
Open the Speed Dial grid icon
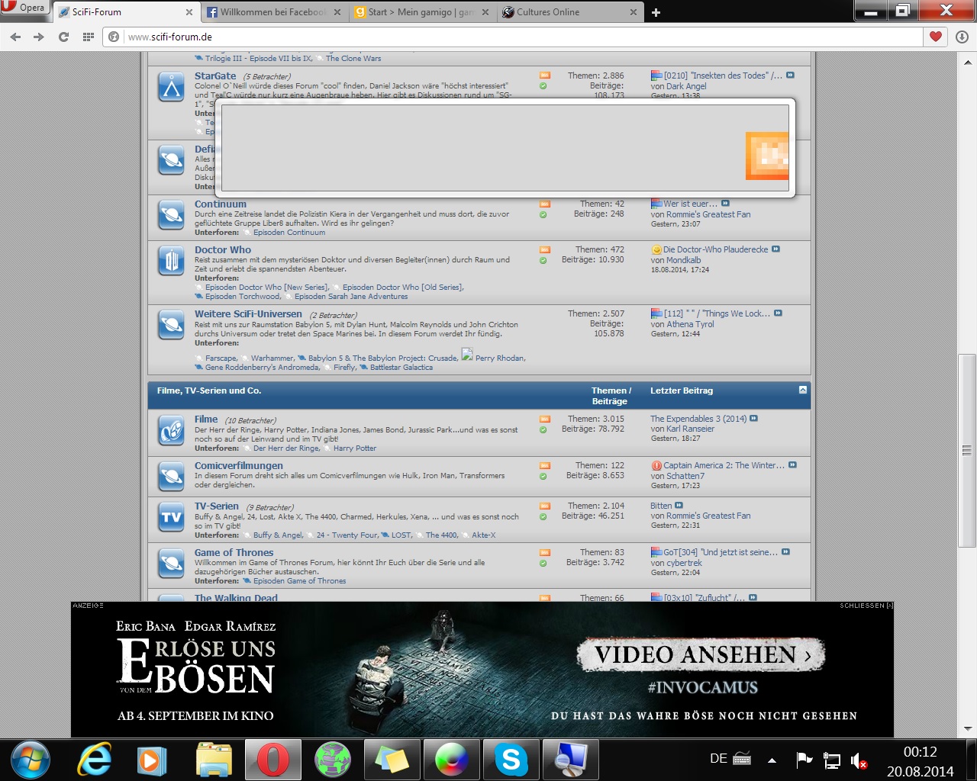click(89, 37)
